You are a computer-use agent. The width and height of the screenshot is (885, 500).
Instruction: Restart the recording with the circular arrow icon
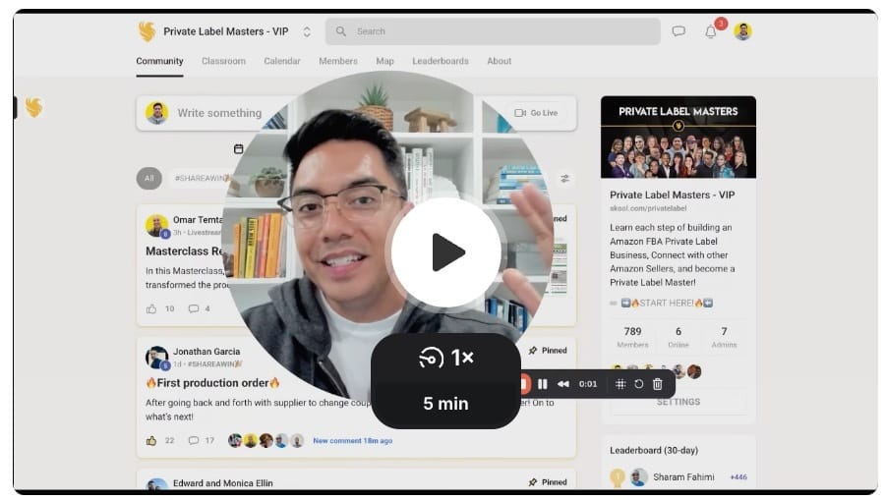click(x=638, y=384)
